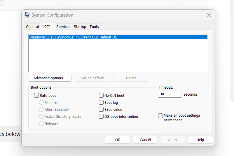This screenshot has width=234, height=156.
Task: Close the System Configuration dialog
Action: [x=209, y=15]
